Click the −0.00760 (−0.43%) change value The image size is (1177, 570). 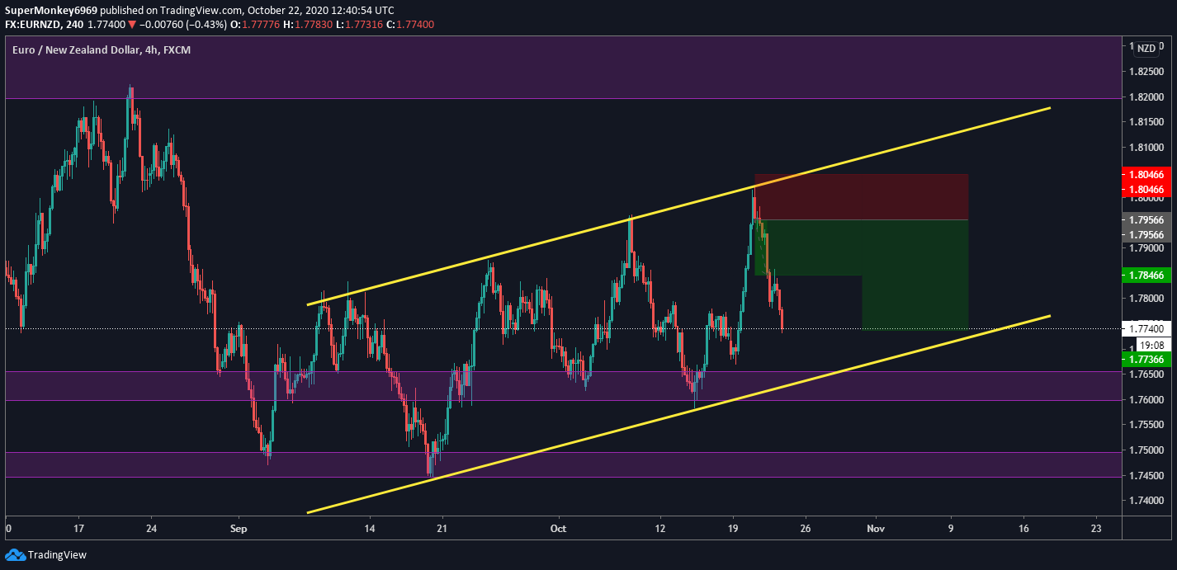(x=182, y=25)
